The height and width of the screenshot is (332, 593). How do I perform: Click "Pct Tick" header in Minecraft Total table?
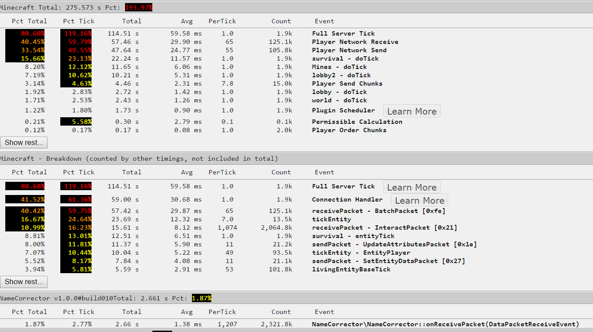coord(79,21)
